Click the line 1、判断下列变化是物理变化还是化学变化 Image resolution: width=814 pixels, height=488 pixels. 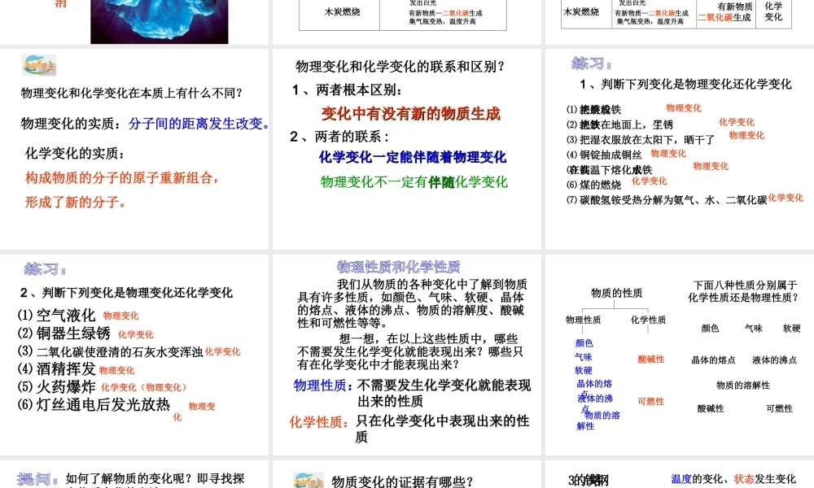pyautogui.click(x=685, y=85)
